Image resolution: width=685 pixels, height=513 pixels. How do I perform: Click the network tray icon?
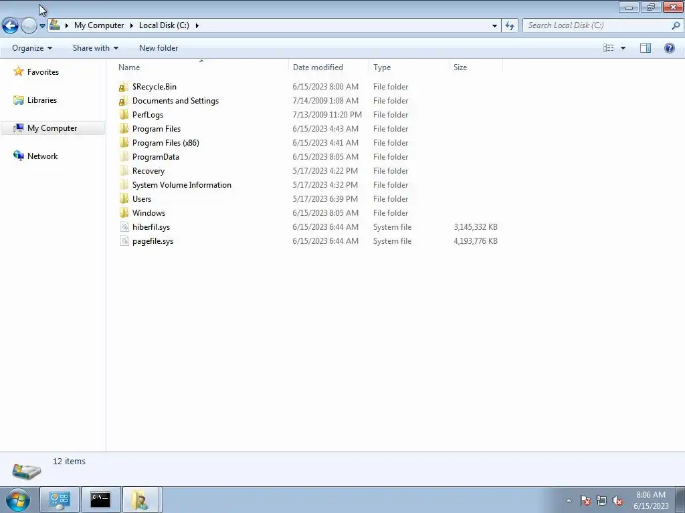point(601,500)
